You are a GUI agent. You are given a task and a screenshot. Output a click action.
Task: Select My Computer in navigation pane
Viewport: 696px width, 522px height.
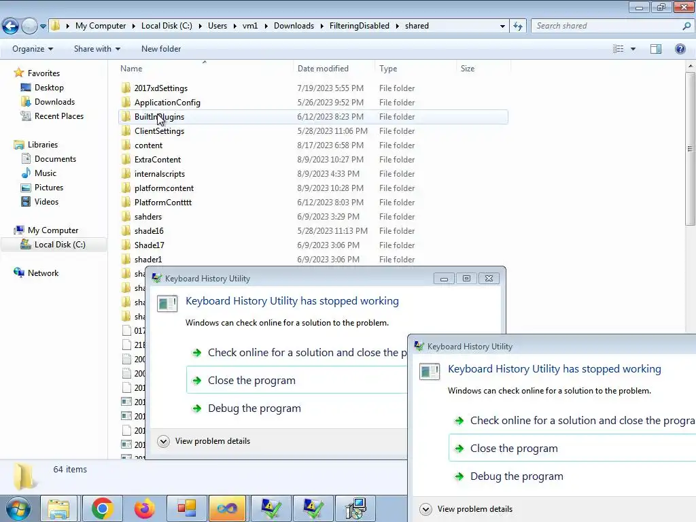[x=53, y=230]
